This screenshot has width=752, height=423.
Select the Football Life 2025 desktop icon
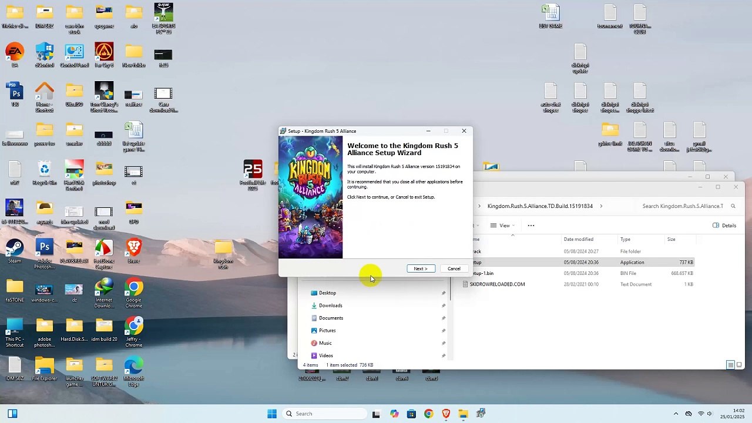tap(253, 175)
